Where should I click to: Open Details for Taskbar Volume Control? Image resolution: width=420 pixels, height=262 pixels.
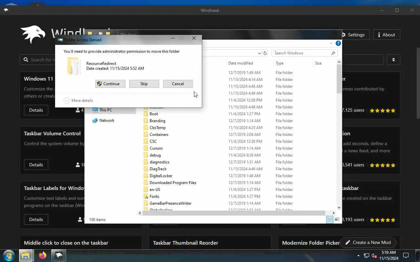pyautogui.click(x=36, y=165)
